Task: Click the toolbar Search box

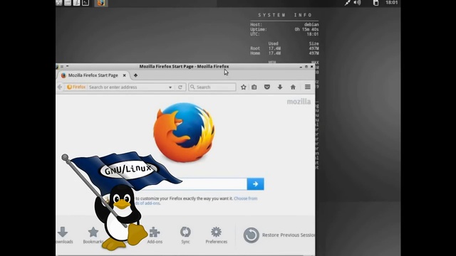Action: 212,87
